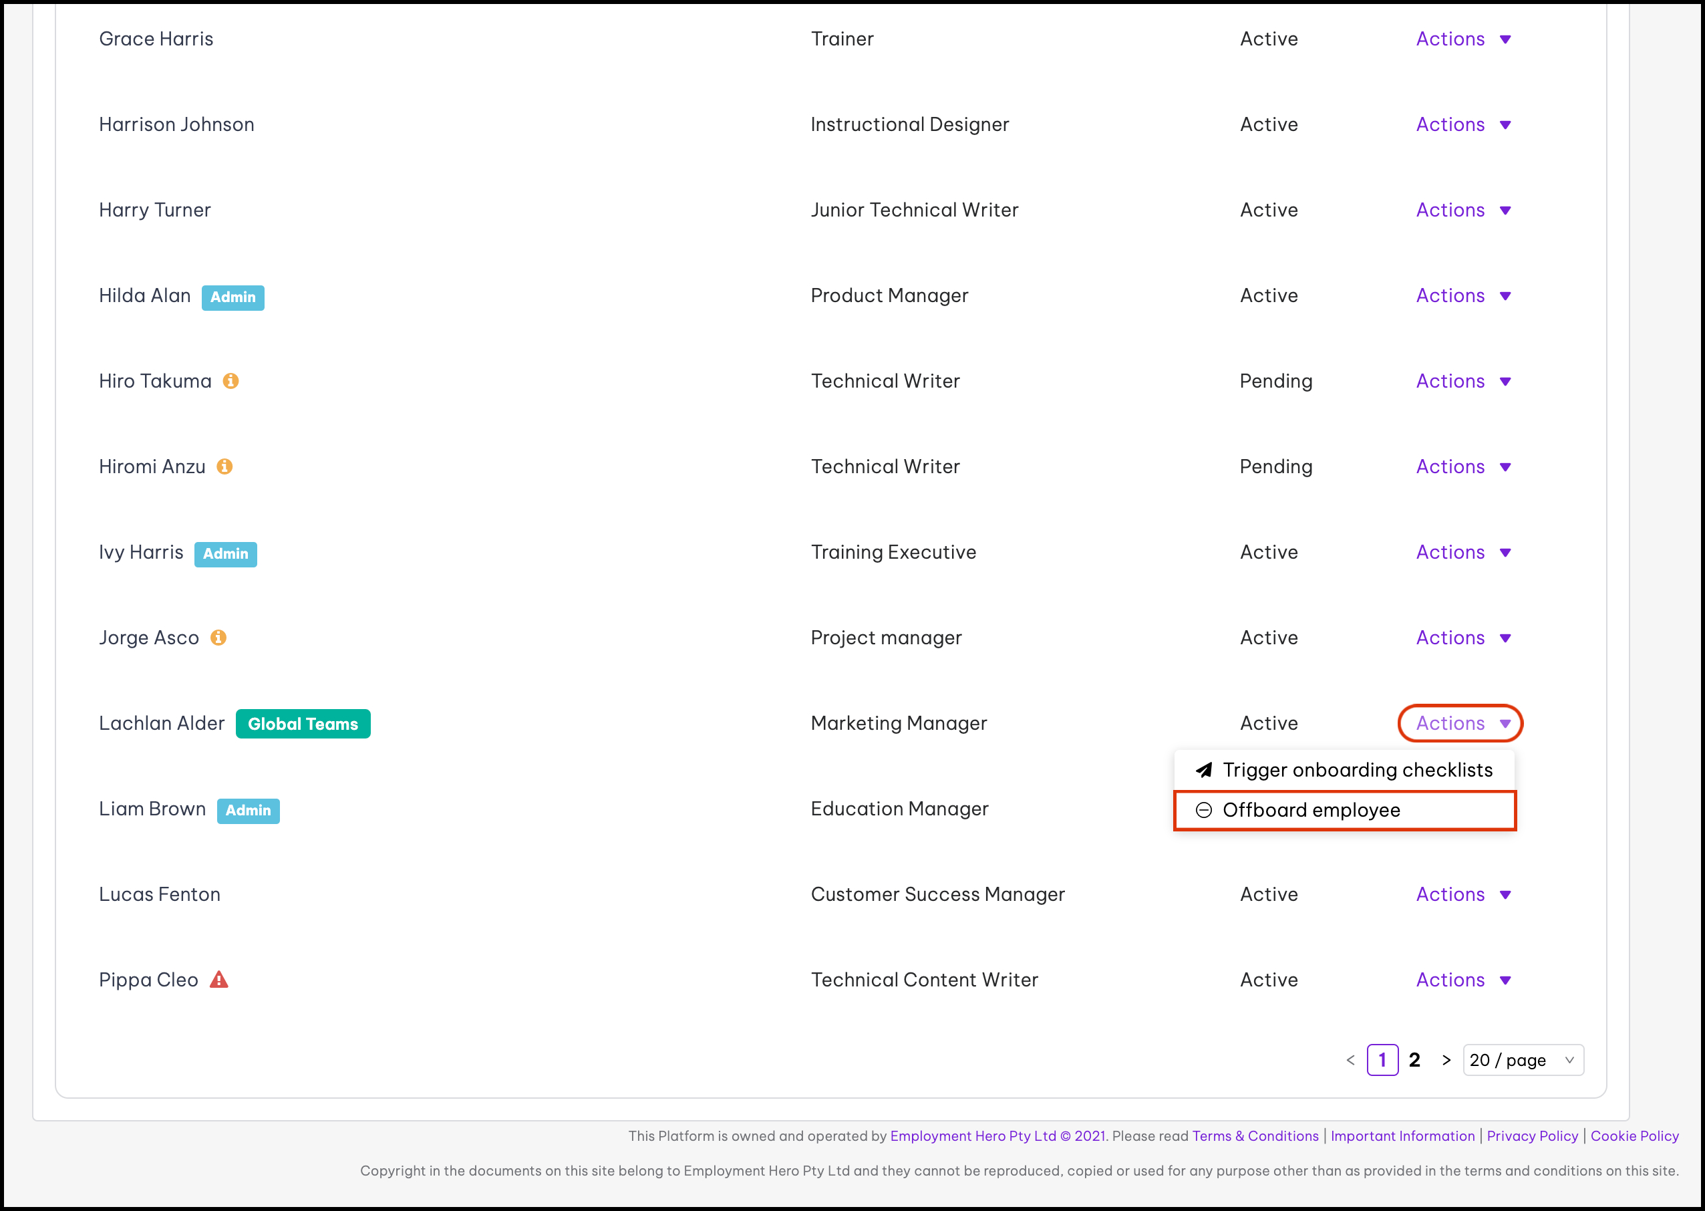Click the Global Teams badge next to Lachlan Alder
Screen dimensions: 1705x1211
coord(303,724)
